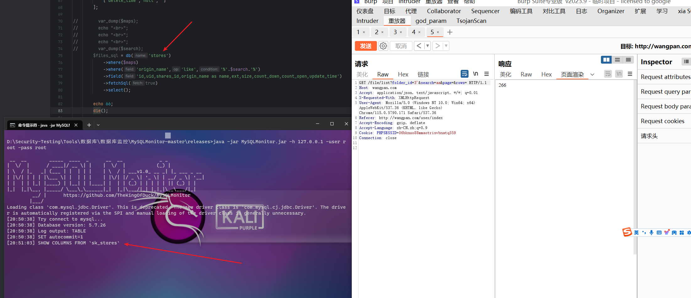Viewport: 691px width, 298px height.
Task: Switch to Repeater tab 1
Action: tap(358, 32)
